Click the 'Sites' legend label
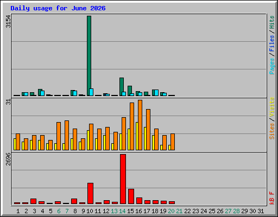This screenshot has height=217, width=278. coord(271,131)
